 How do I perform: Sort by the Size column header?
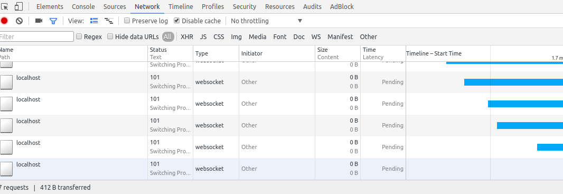(x=337, y=53)
